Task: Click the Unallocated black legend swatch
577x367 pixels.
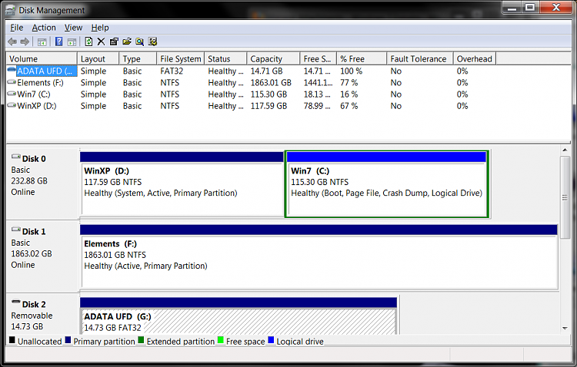Action: pos(12,340)
